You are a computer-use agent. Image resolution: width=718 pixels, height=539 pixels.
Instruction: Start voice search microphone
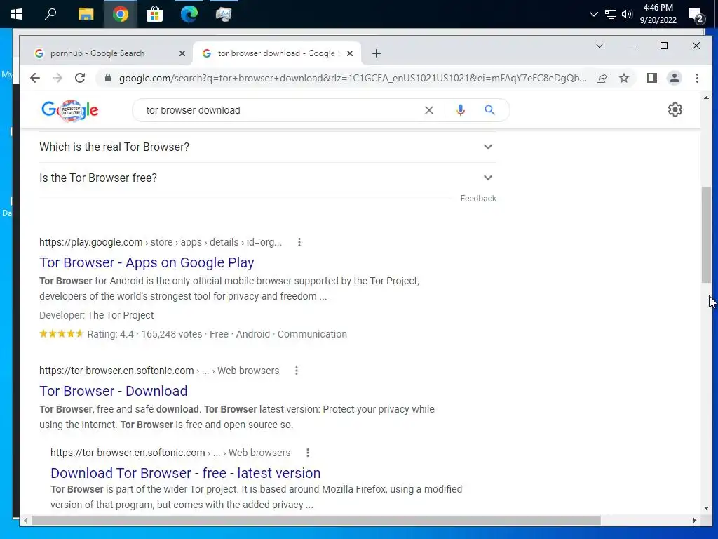pos(461,110)
